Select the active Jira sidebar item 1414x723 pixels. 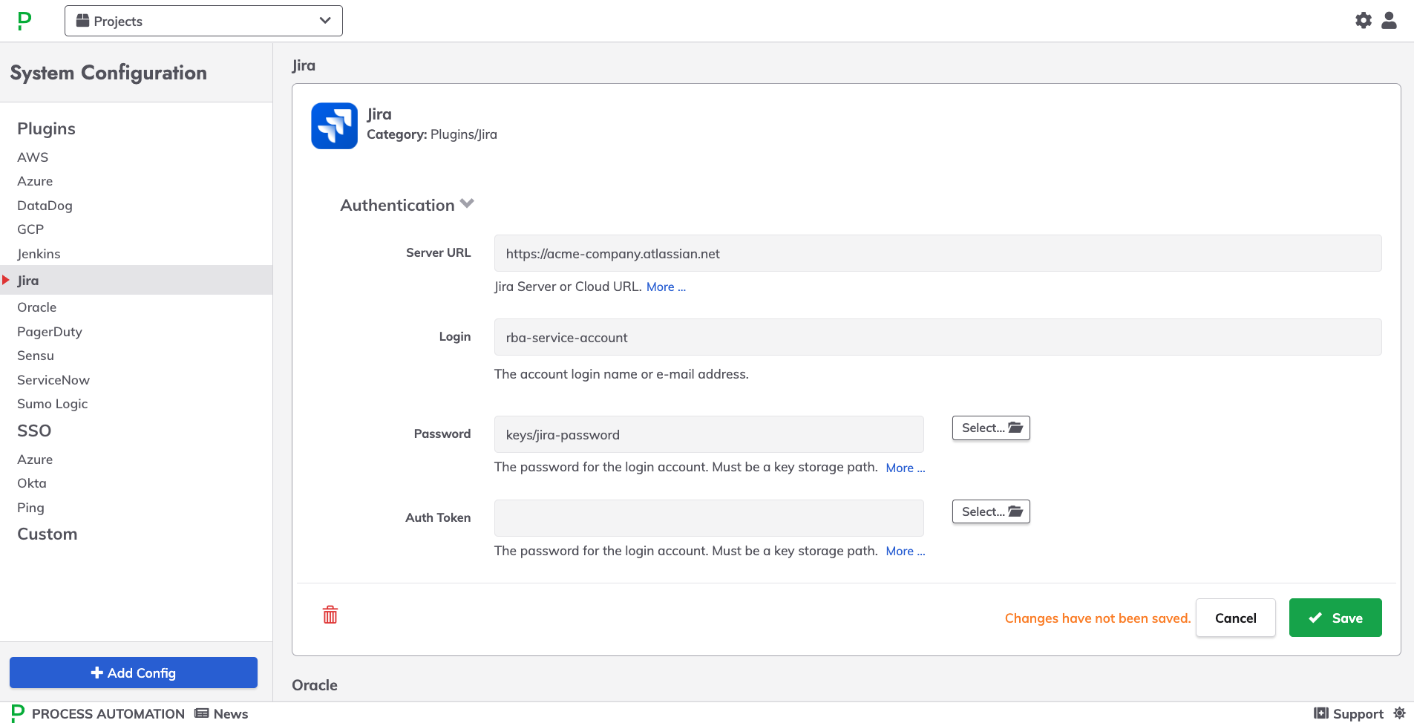click(x=136, y=280)
